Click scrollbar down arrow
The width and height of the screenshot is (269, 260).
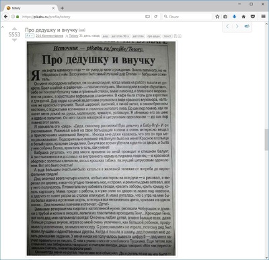(x=266, y=257)
